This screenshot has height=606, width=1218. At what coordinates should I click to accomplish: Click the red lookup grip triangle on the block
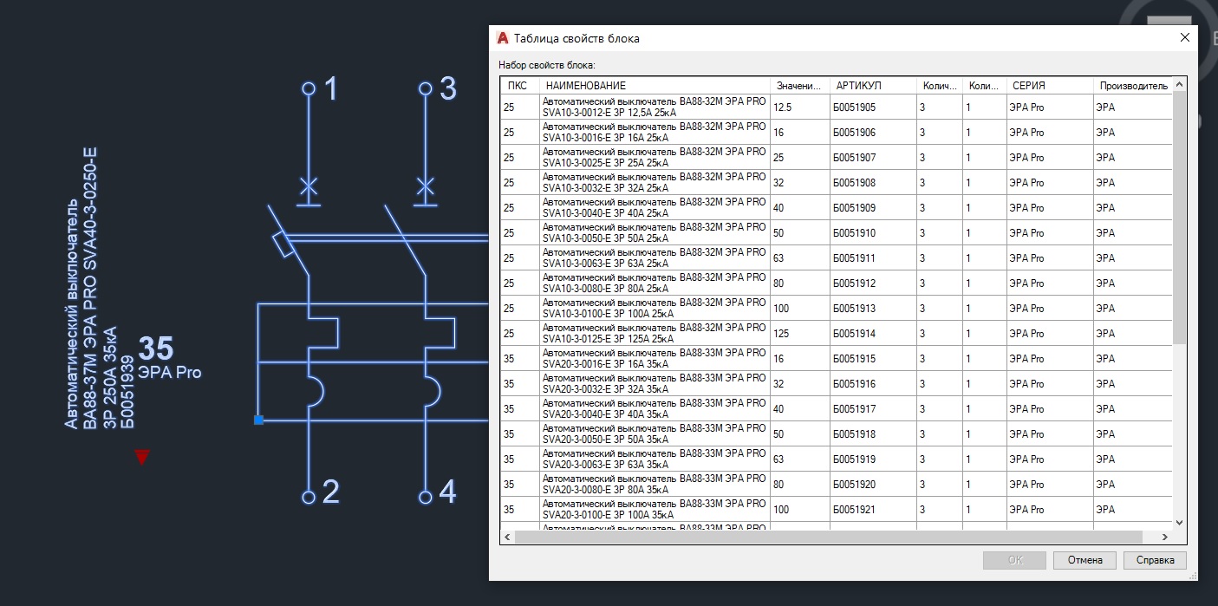[142, 457]
